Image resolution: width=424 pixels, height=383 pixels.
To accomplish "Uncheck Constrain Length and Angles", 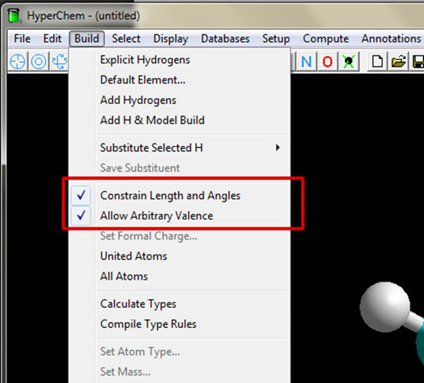I will click(170, 195).
